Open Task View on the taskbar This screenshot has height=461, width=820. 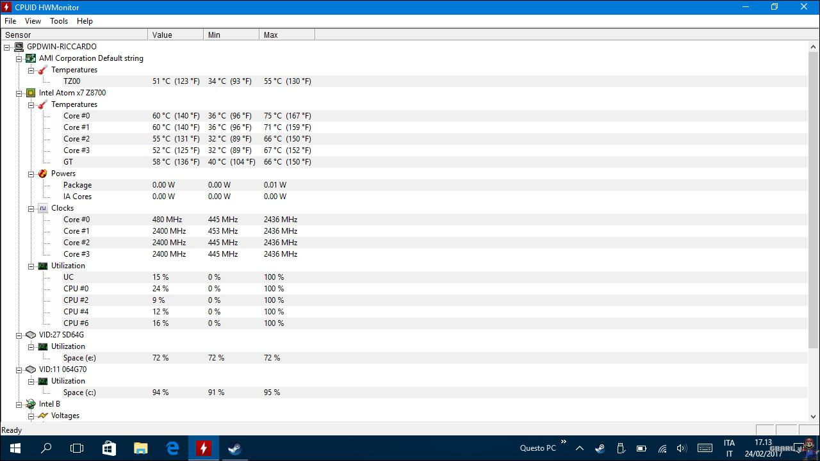tap(77, 448)
